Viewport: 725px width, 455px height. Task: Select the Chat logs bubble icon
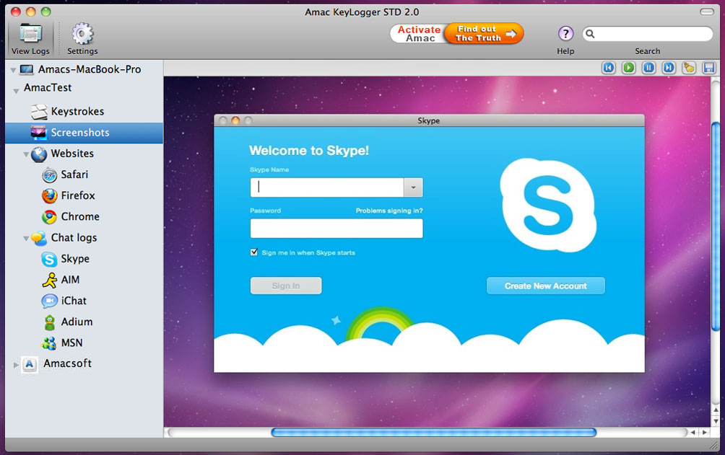pyautogui.click(x=39, y=239)
